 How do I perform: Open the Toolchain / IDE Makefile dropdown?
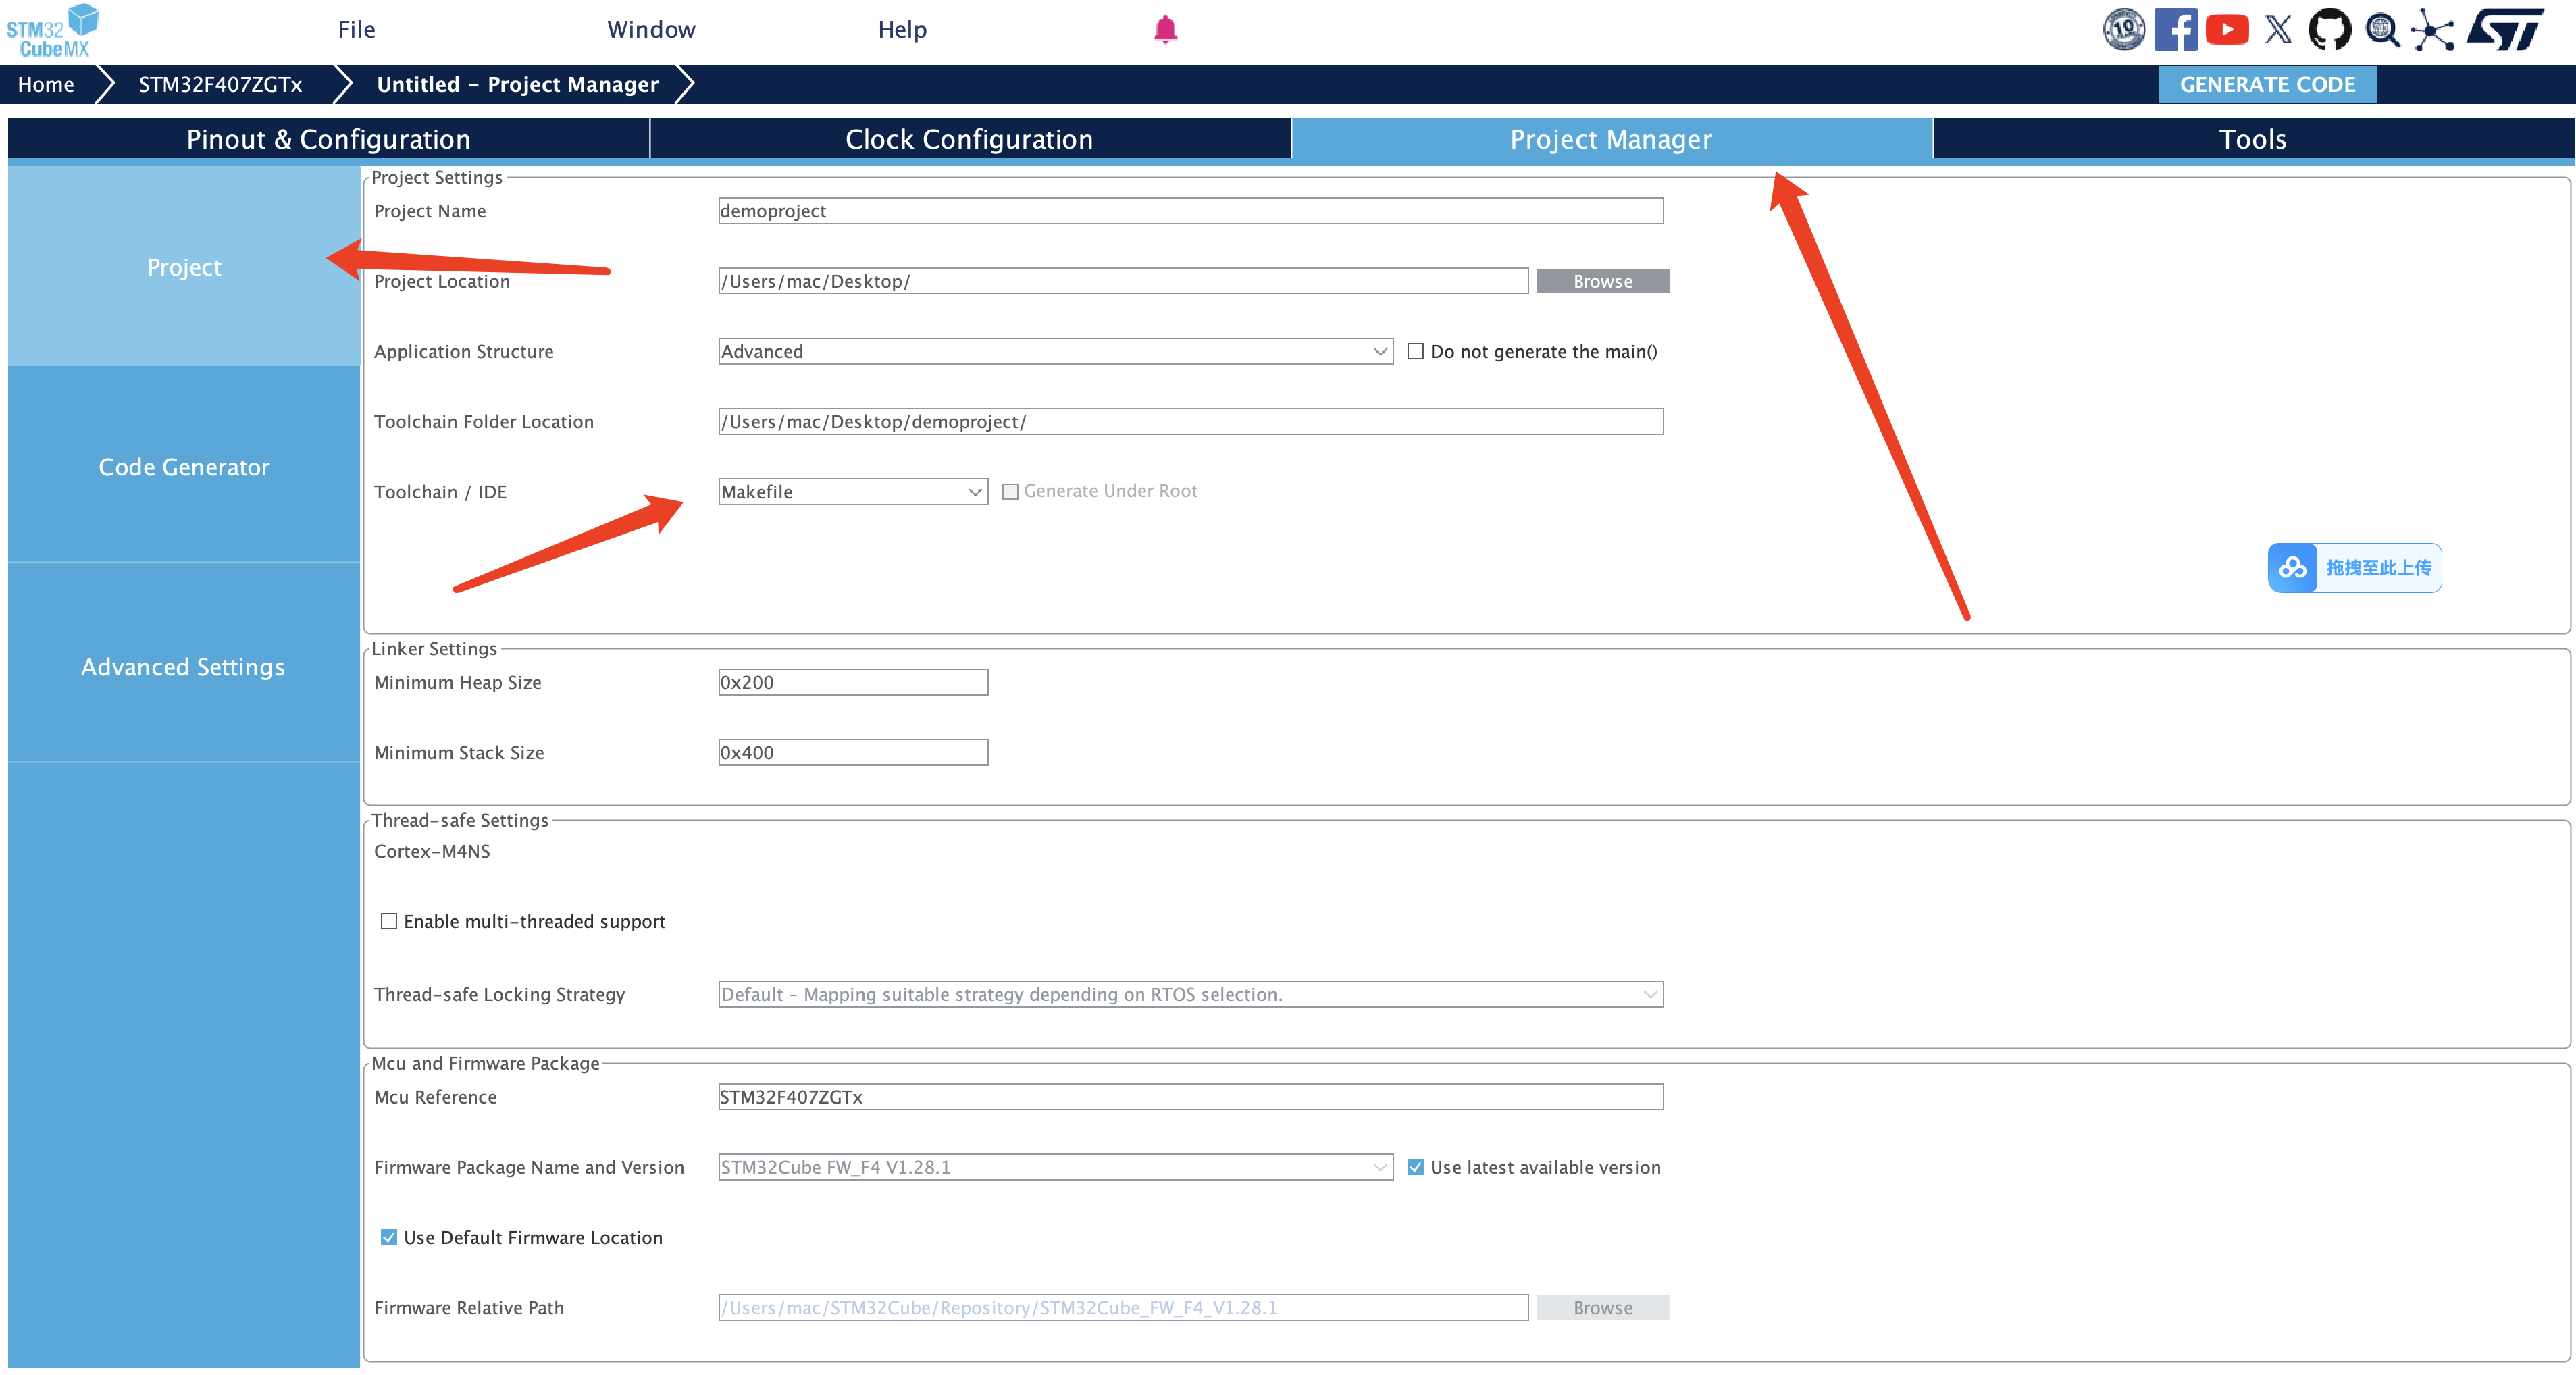(853, 491)
